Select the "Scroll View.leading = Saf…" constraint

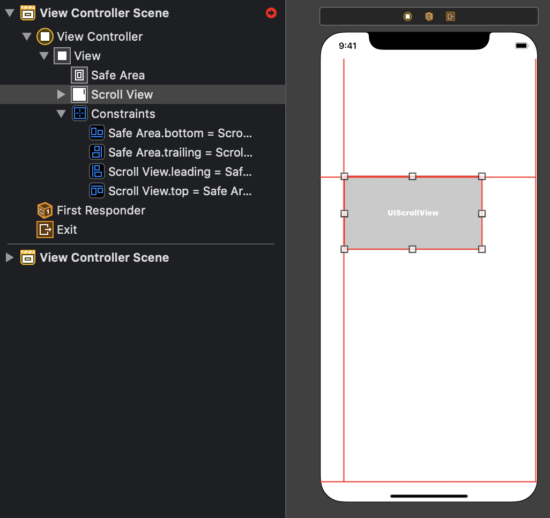180,172
